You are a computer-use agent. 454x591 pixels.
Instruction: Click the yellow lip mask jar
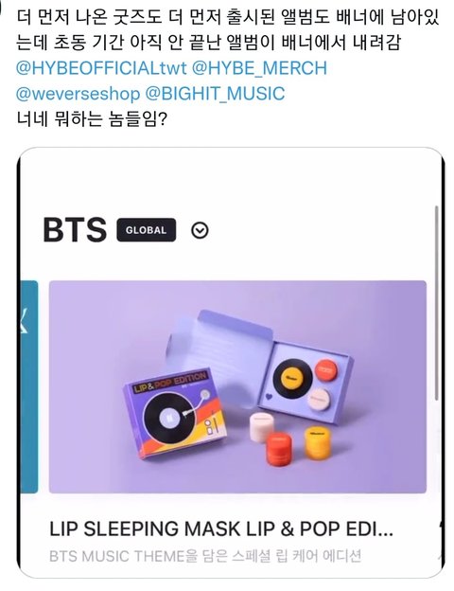point(318,443)
